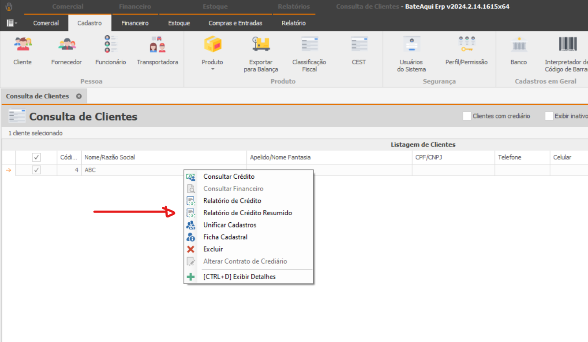The height and width of the screenshot is (342, 588).
Task: Open Exportar para Balança icon
Action: coord(261,44)
